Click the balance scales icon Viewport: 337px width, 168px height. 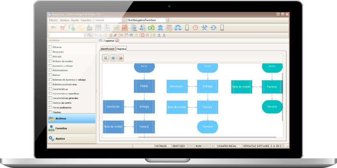click(178, 27)
